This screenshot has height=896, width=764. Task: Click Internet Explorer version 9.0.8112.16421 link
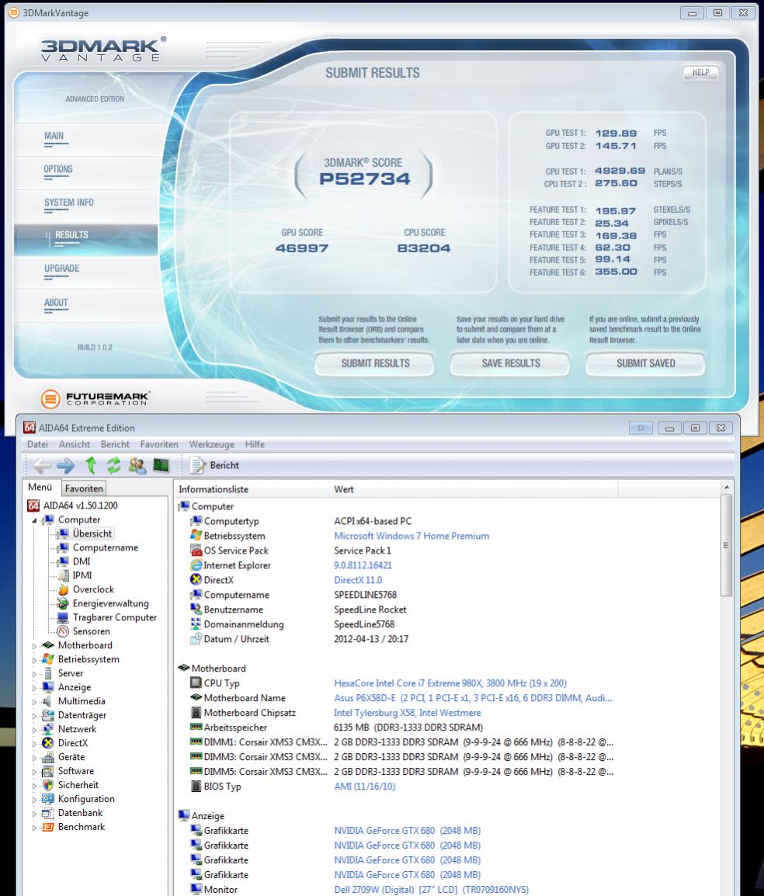363,565
